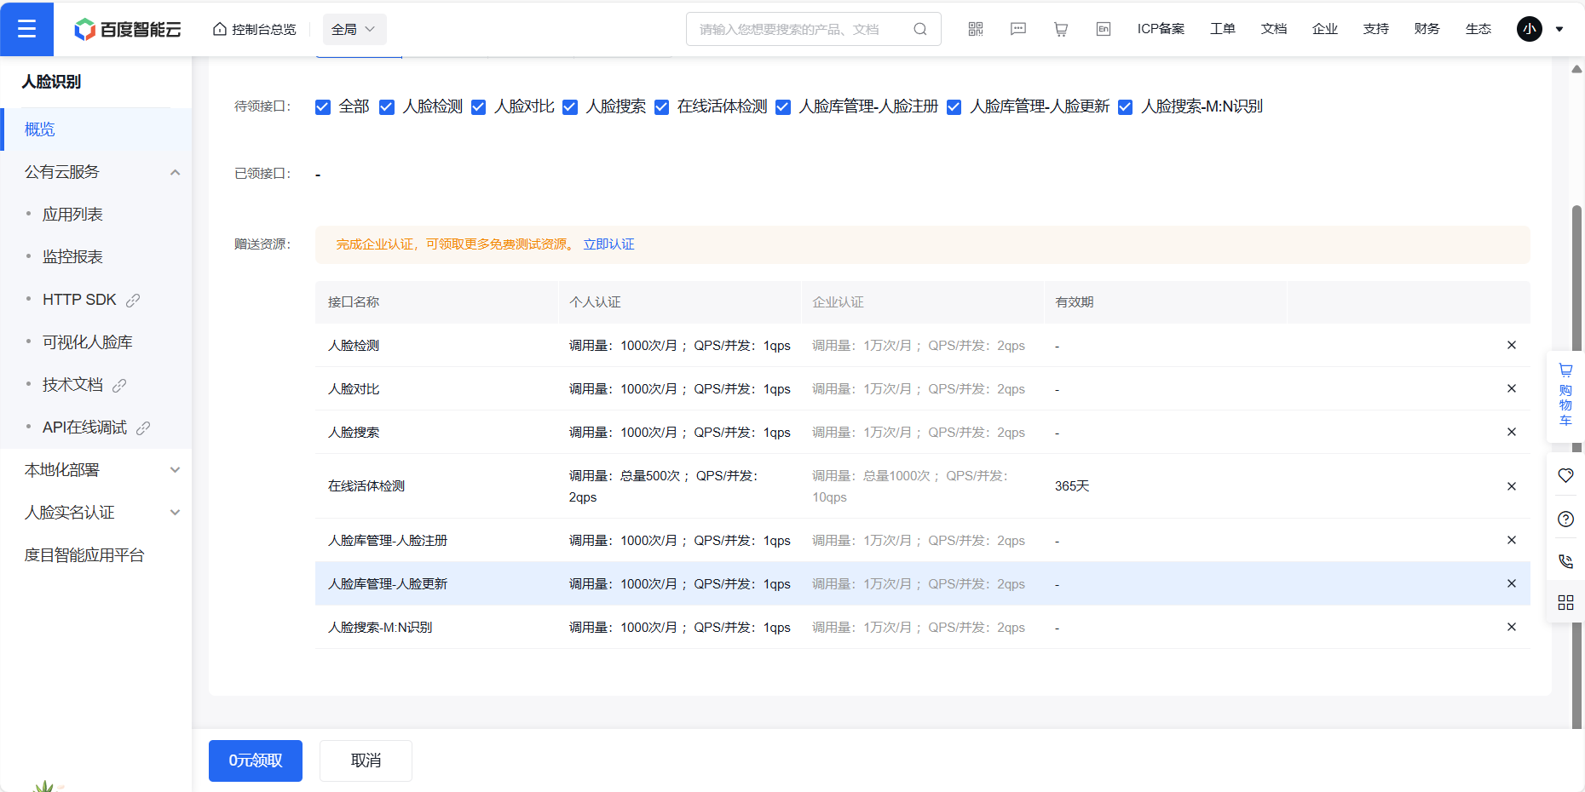
Task: Open the 财务 menu
Action: (x=1427, y=29)
